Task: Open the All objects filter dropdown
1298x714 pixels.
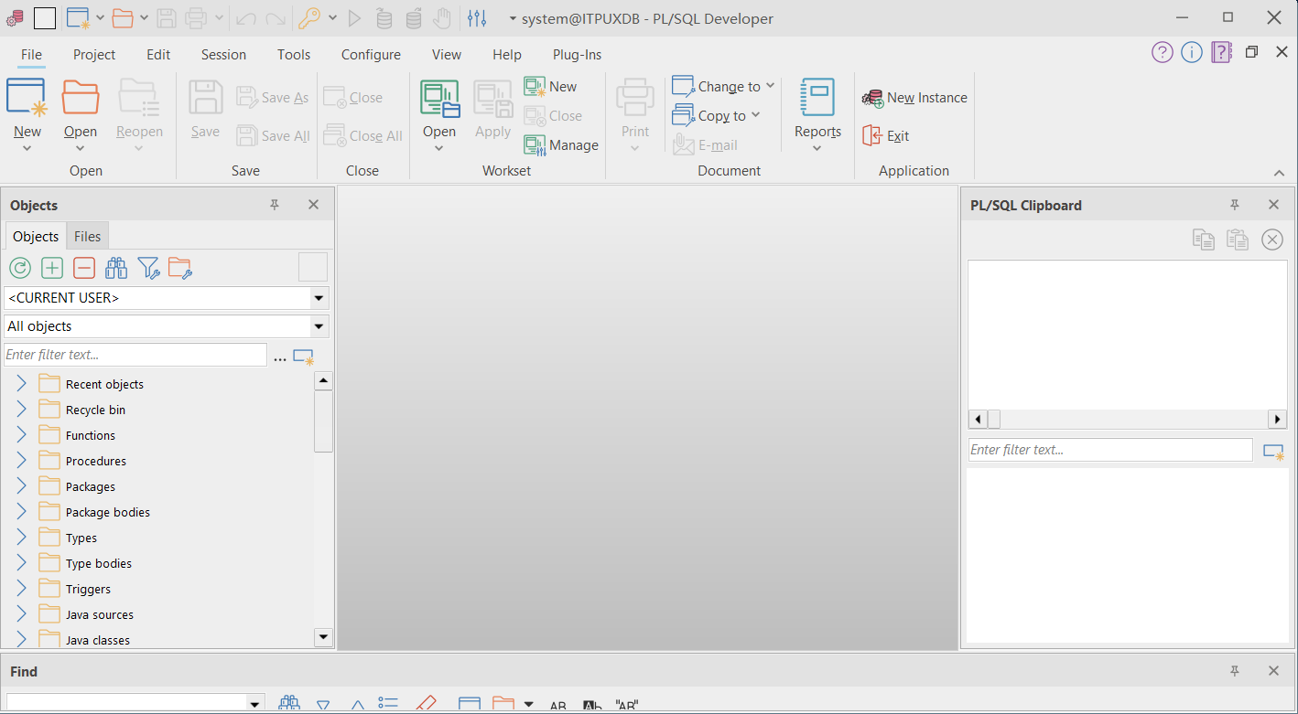Action: pyautogui.click(x=319, y=326)
